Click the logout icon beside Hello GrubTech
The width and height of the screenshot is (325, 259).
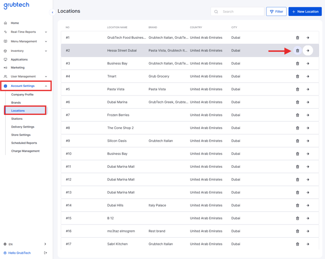coord(46,253)
